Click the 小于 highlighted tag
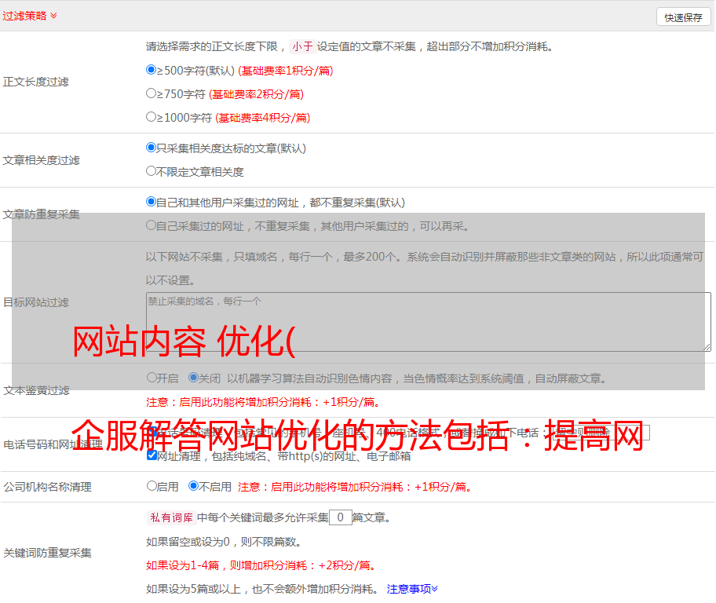The image size is (716, 603). [x=302, y=46]
